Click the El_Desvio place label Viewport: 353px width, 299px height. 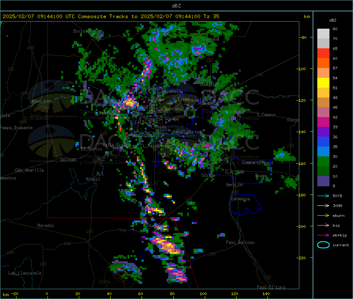pos(91,149)
